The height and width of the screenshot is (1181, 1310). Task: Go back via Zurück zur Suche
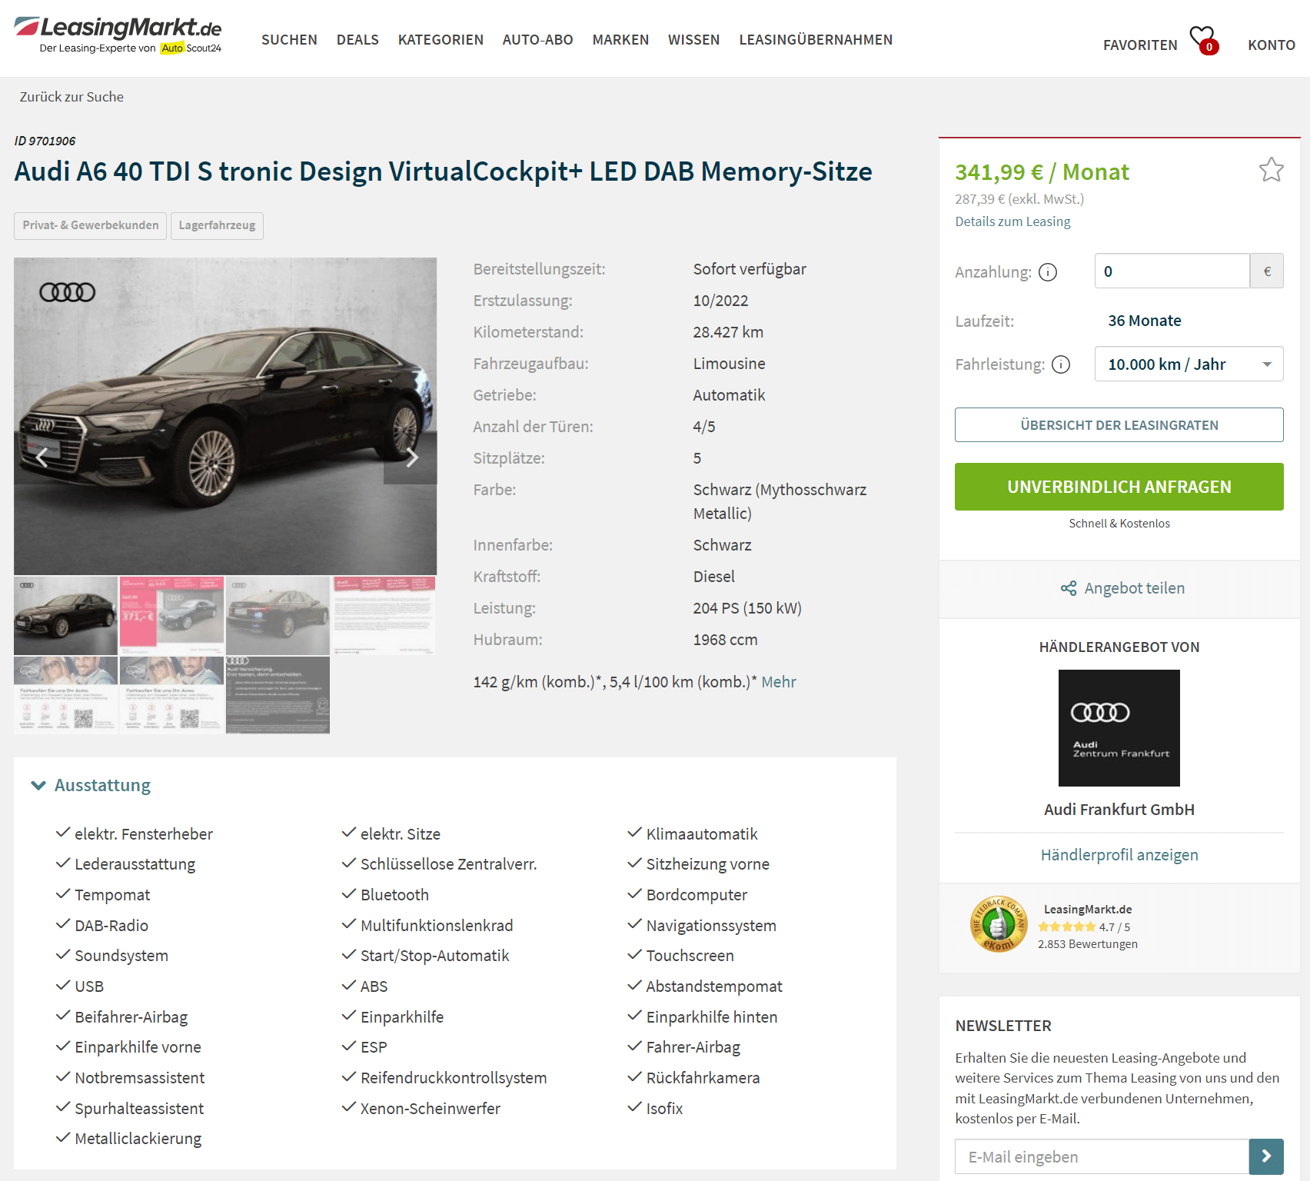coord(71,97)
